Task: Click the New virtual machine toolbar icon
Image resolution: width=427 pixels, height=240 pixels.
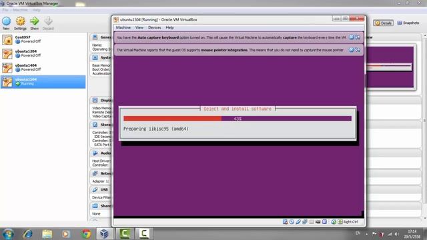Action: point(6,21)
